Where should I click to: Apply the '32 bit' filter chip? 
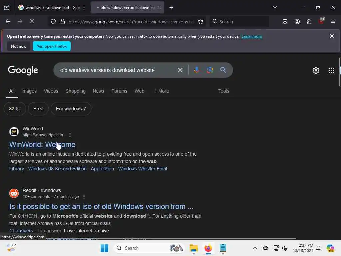coord(15,109)
